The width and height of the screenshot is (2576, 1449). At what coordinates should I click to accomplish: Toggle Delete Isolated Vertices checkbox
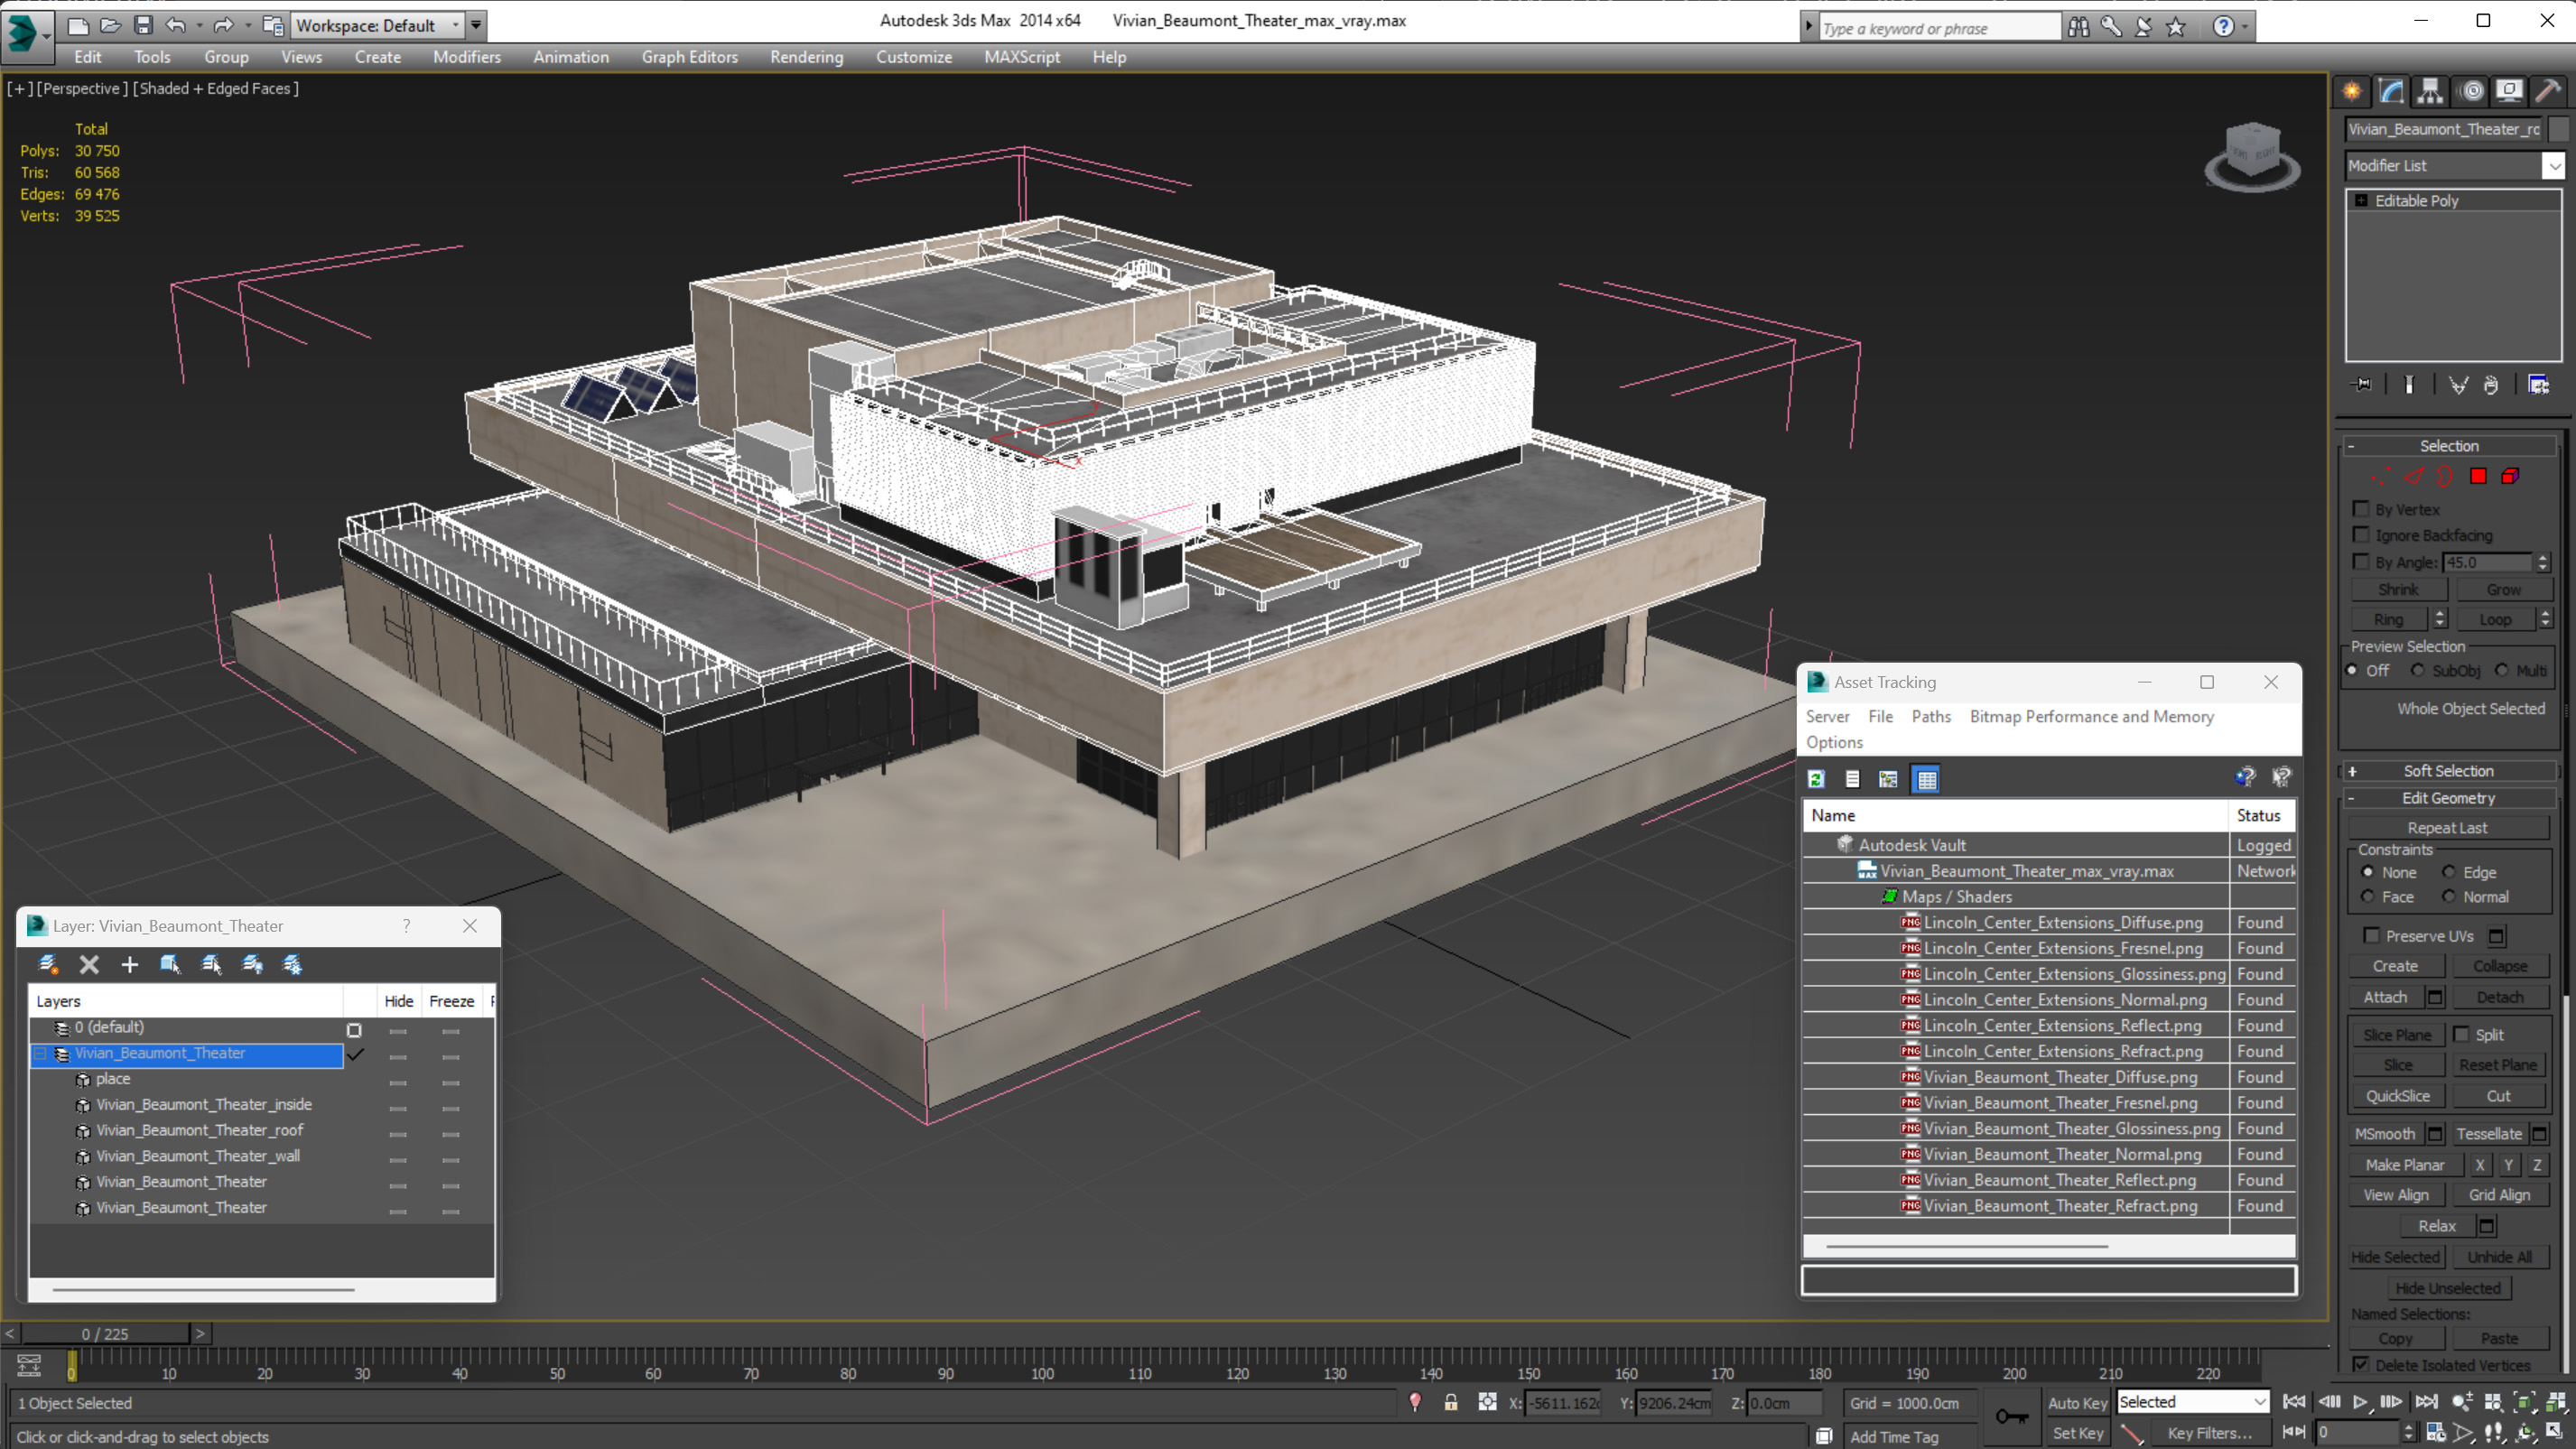coord(2361,1364)
